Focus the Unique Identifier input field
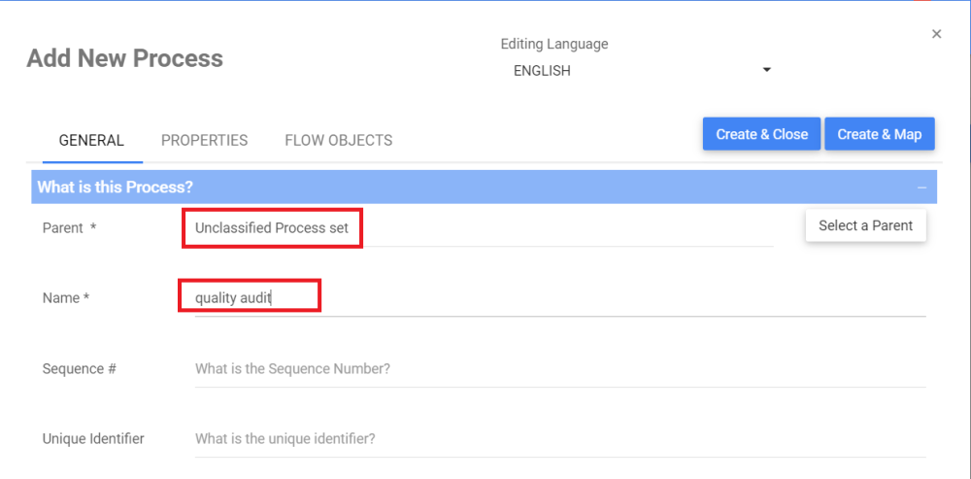The height and width of the screenshot is (479, 971). [559, 439]
